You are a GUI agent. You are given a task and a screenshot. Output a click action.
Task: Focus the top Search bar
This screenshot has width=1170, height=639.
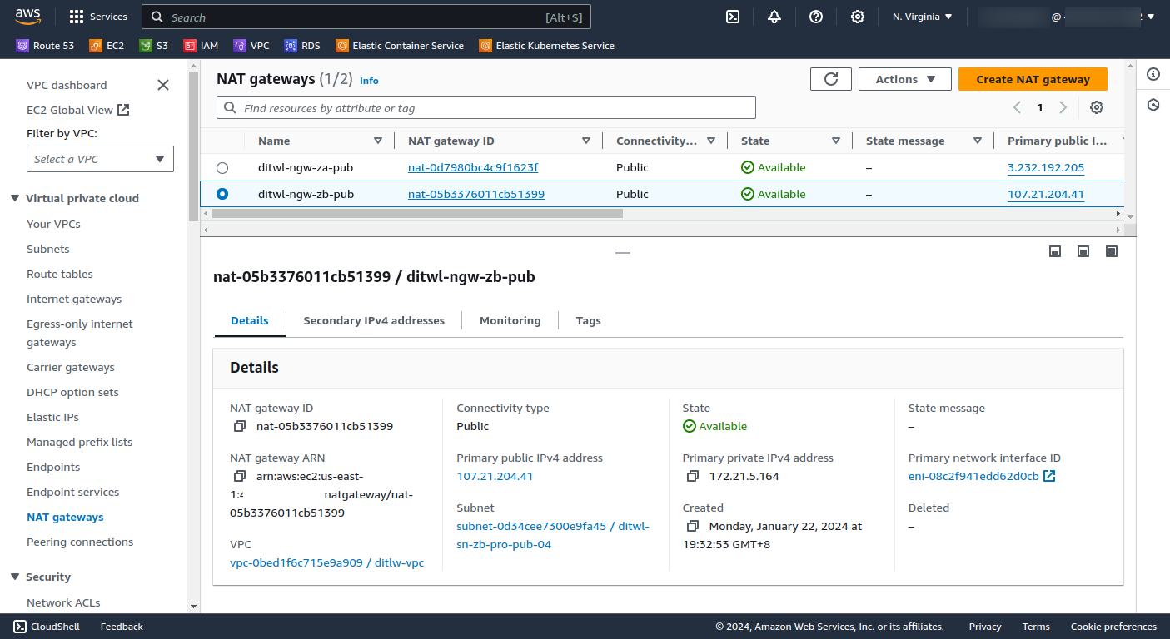[x=366, y=17]
